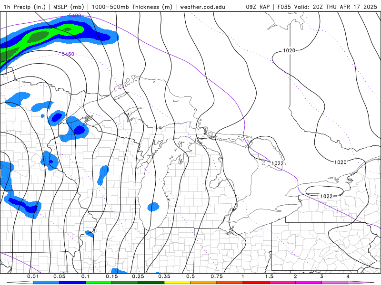Click the 'MSLP (mb)' header label
The width and height of the screenshot is (381, 285).
[x=68, y=7]
